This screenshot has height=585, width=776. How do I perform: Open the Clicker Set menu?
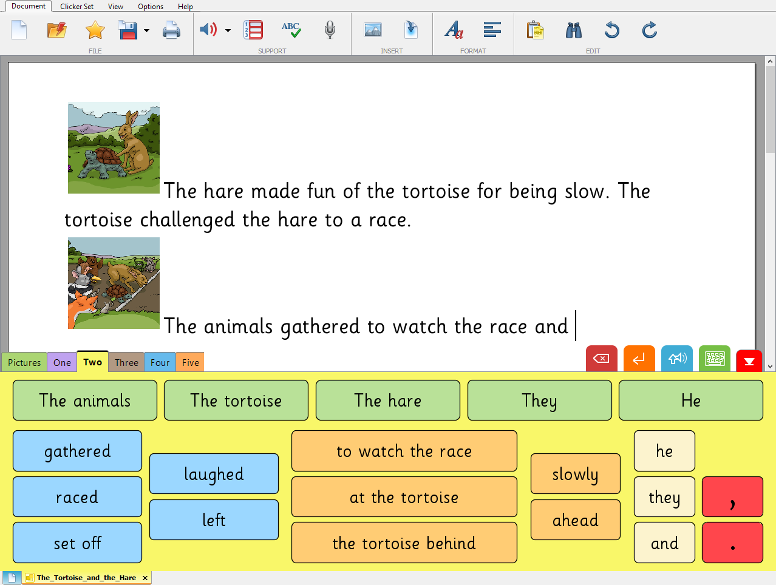point(77,7)
